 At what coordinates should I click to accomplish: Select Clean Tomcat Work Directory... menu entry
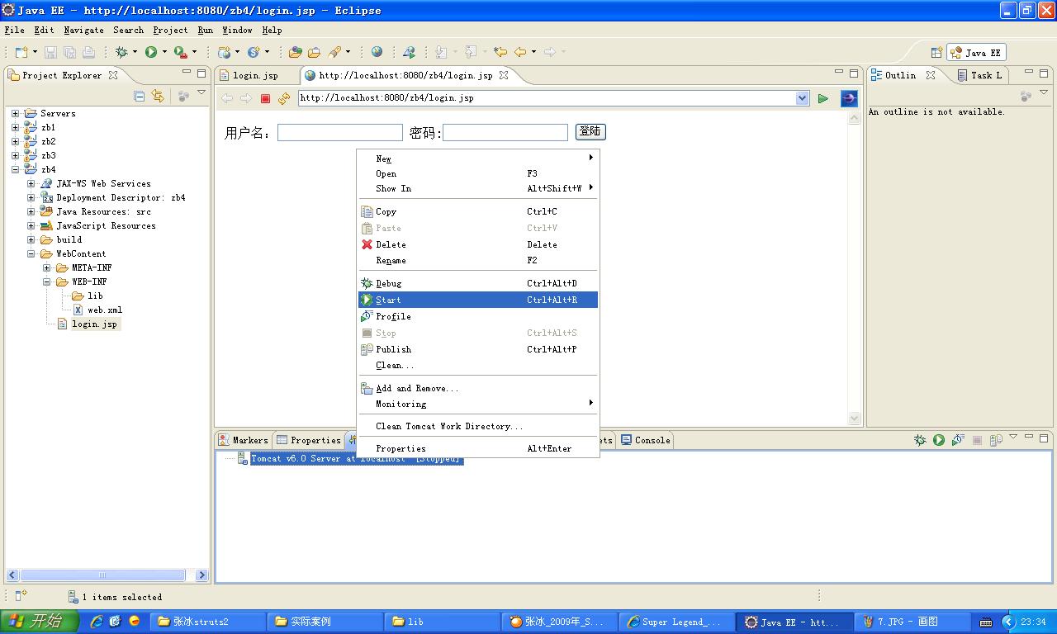(x=478, y=426)
